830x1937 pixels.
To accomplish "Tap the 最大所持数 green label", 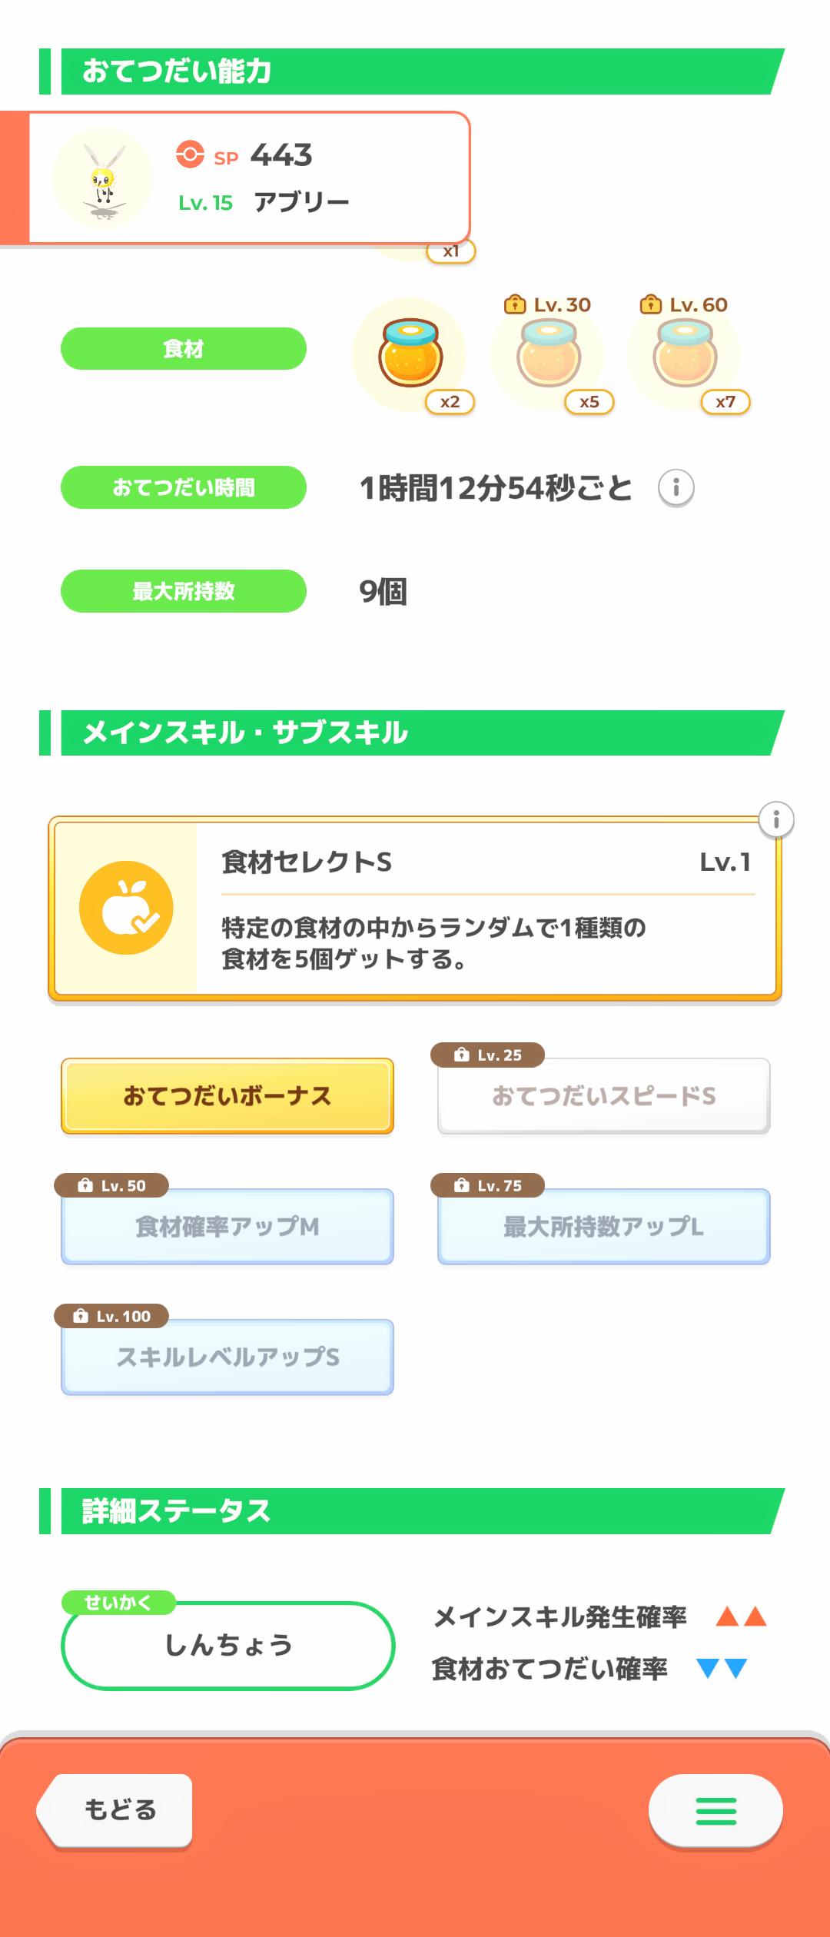I will point(184,591).
